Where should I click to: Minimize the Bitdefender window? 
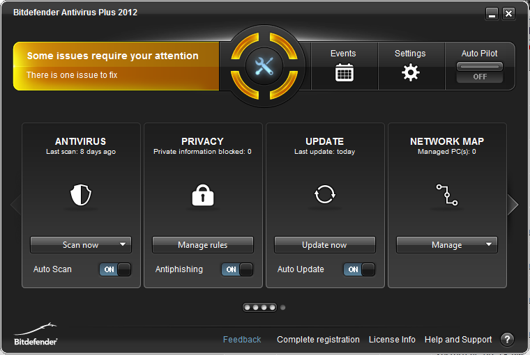(492, 14)
